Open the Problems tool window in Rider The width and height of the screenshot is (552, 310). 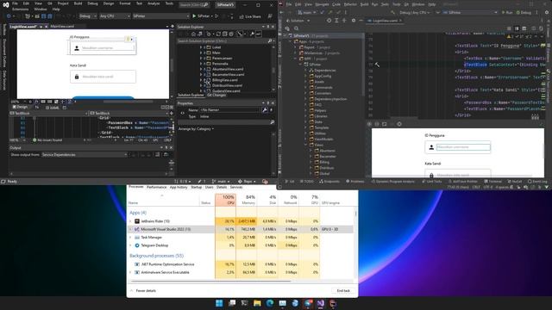pos(354,182)
